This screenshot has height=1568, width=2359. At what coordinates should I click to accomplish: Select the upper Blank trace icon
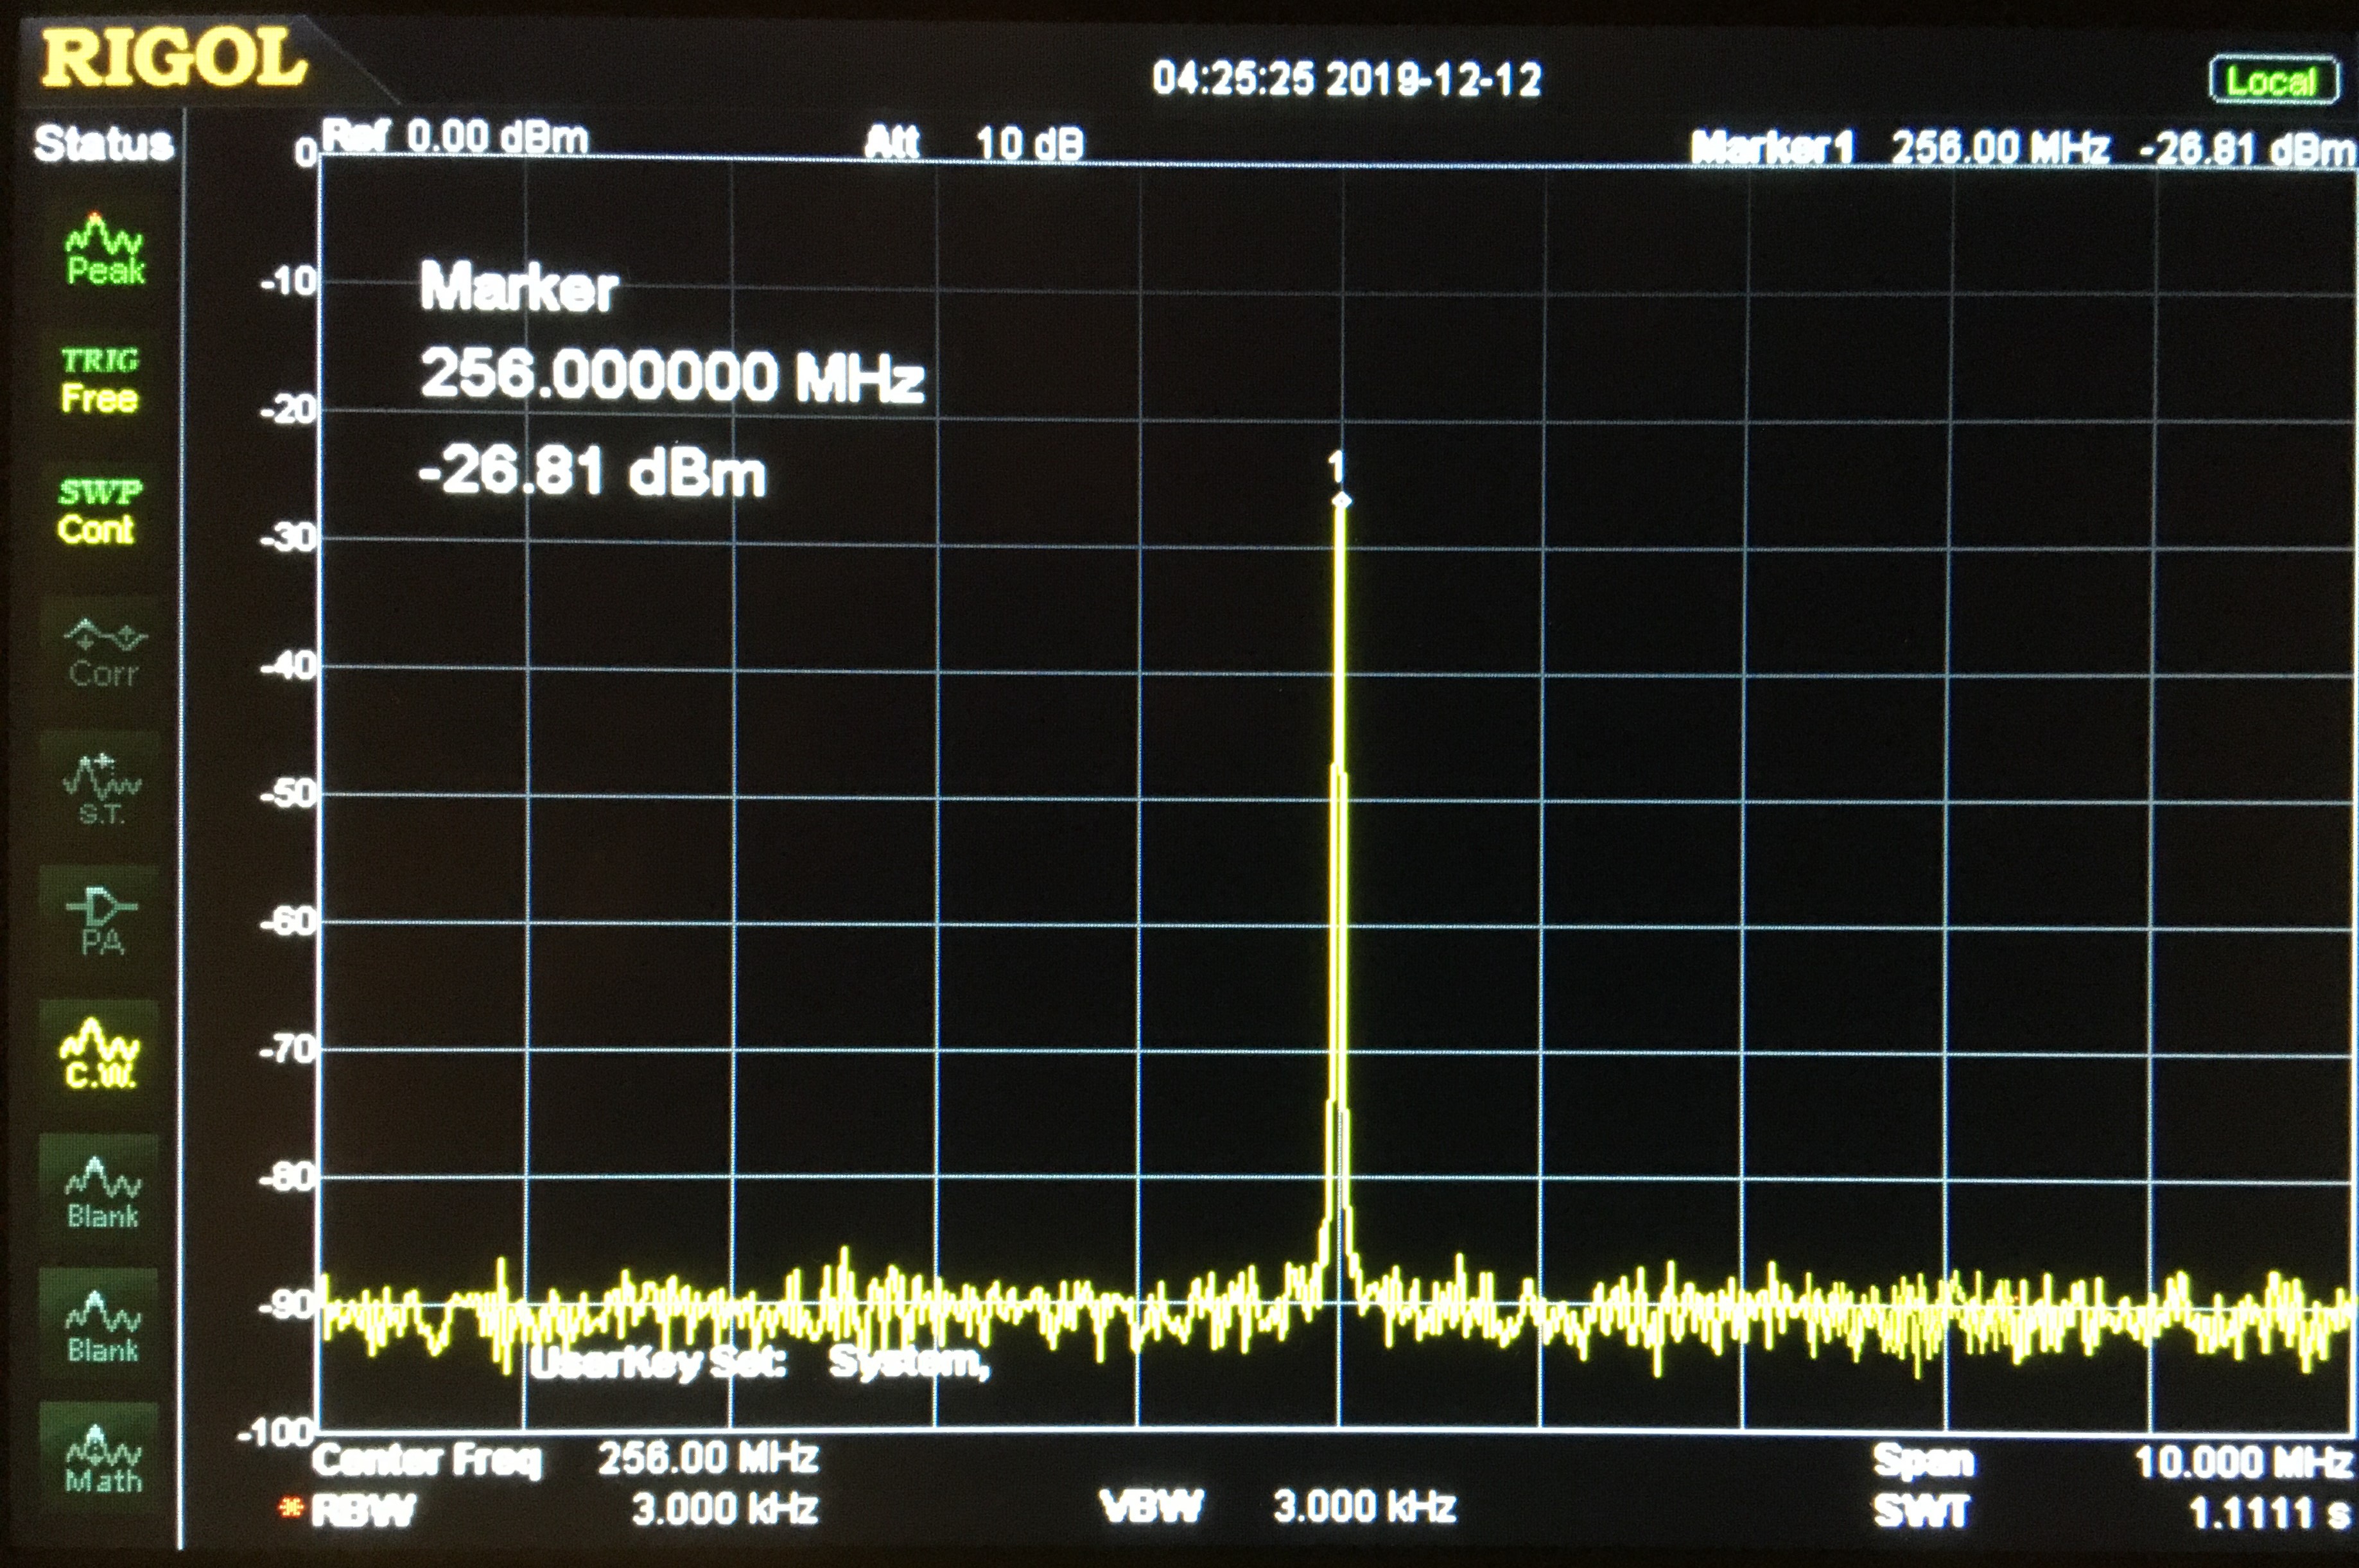point(102,1193)
